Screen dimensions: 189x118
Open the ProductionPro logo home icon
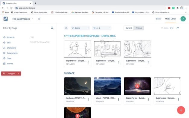tap(5, 19)
